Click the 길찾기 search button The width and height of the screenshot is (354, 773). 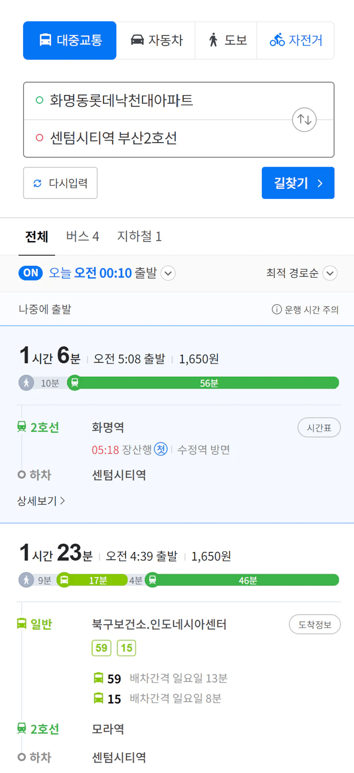(x=298, y=183)
